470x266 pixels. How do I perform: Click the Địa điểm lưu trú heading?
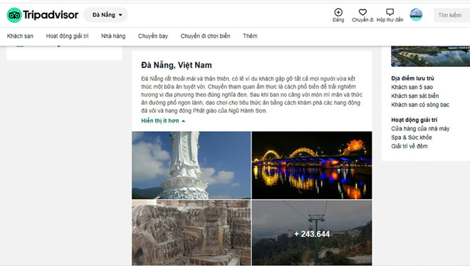(x=412, y=78)
